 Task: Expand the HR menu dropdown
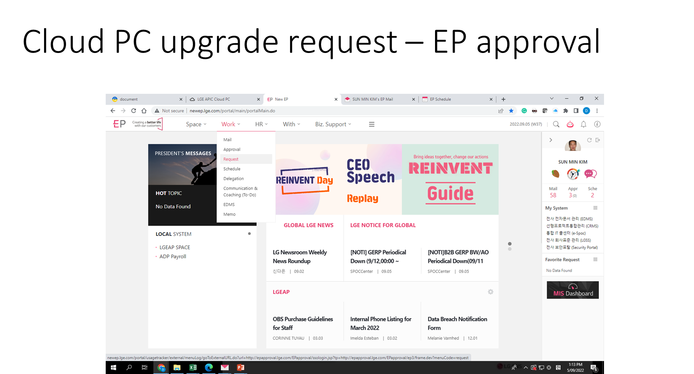coord(261,124)
